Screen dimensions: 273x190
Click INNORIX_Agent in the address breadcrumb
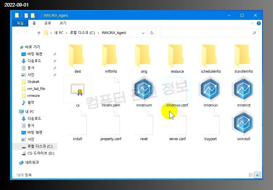(114, 33)
